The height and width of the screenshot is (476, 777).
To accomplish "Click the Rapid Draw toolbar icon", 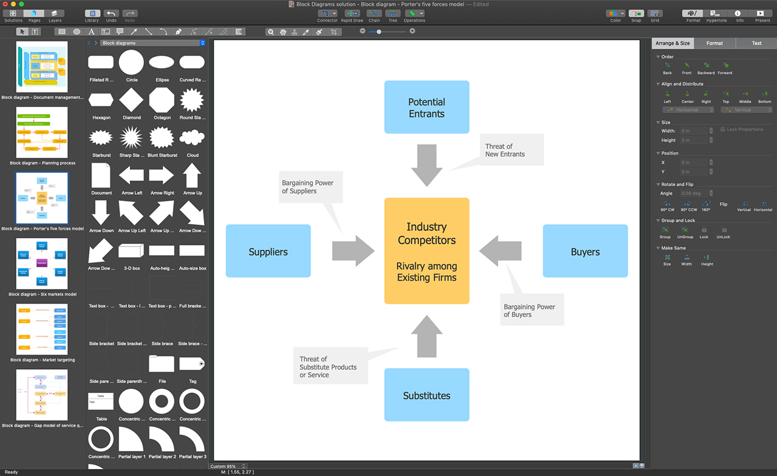I will tap(352, 13).
